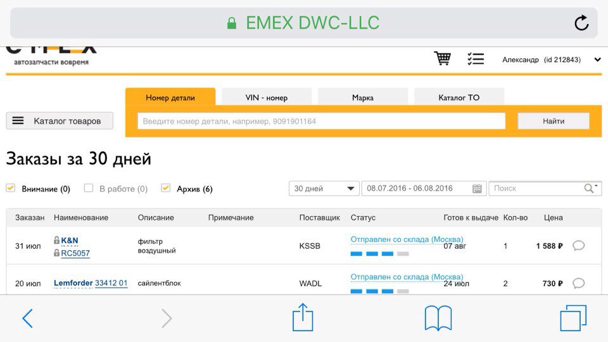This screenshot has width=608, height=342.
Task: Click the Emex logo to go home
Action: pyautogui.click(x=51, y=56)
